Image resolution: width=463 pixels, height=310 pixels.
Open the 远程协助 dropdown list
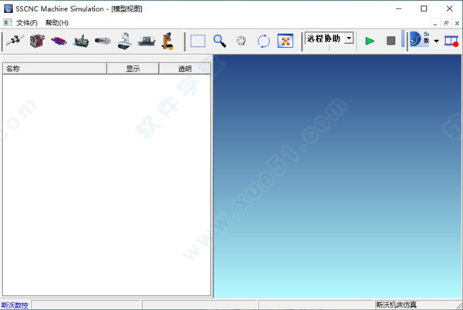[x=349, y=39]
